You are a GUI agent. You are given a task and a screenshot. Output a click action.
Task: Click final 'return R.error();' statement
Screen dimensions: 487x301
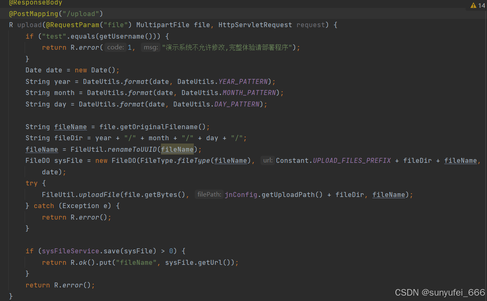(60, 285)
